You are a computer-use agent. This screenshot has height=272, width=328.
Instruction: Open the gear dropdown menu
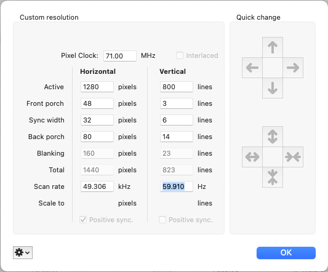tap(23, 252)
